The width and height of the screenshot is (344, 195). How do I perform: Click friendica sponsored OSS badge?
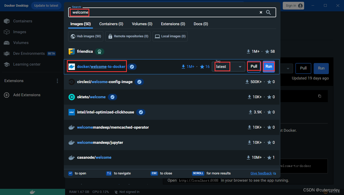coord(100,51)
